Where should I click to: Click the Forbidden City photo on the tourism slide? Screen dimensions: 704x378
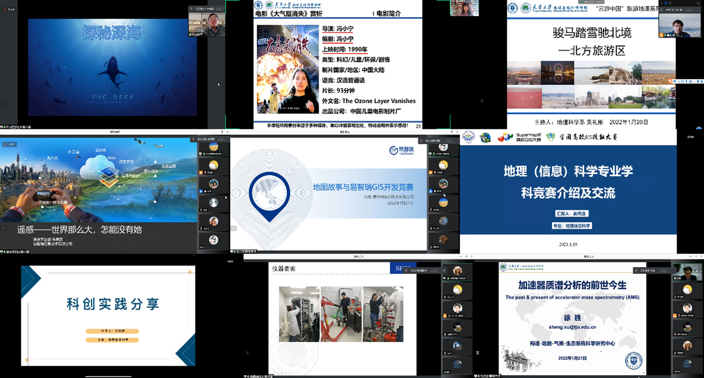pyautogui.click(x=523, y=72)
